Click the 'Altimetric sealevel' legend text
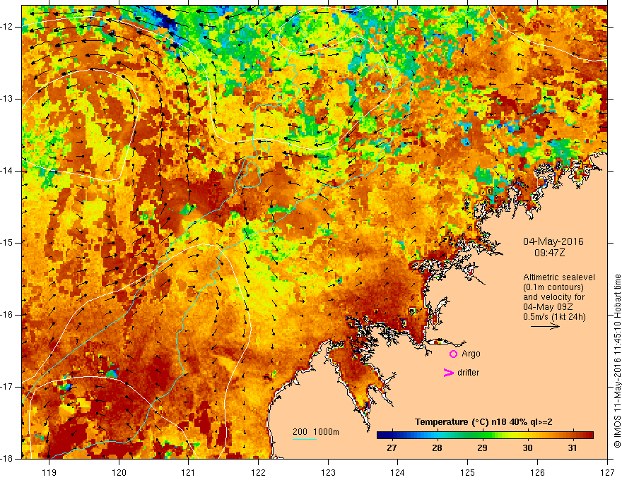The height and width of the screenshot is (480, 622). click(559, 277)
